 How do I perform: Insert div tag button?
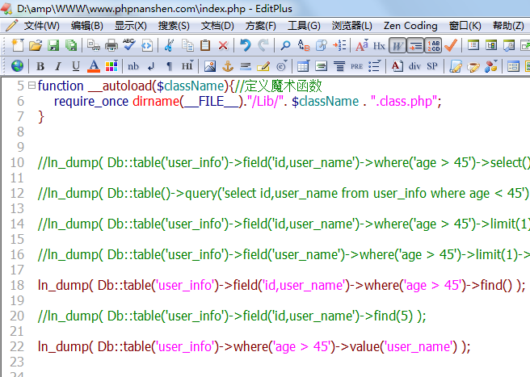pos(414,66)
